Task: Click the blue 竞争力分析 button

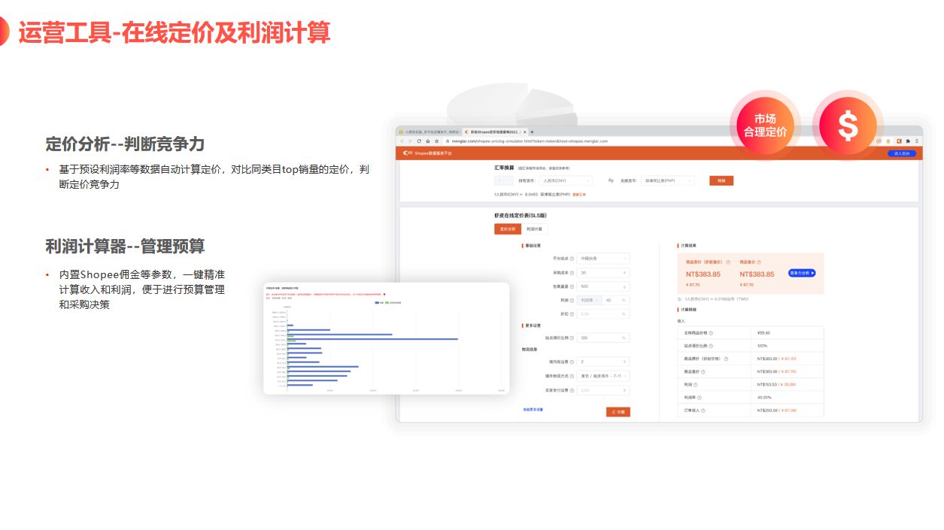Action: [802, 273]
